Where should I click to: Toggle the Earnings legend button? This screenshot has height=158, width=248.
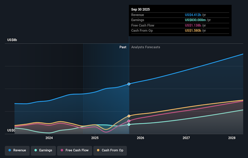(x=43, y=150)
